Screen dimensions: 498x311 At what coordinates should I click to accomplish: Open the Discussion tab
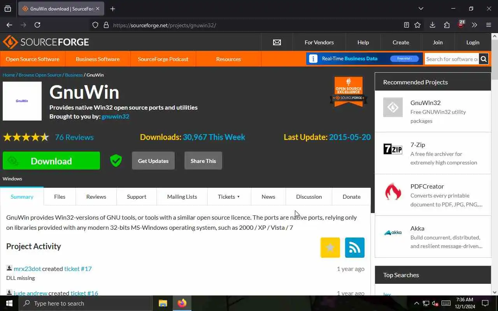[309, 197]
